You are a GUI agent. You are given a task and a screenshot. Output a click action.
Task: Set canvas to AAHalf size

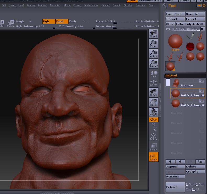pos(153,64)
